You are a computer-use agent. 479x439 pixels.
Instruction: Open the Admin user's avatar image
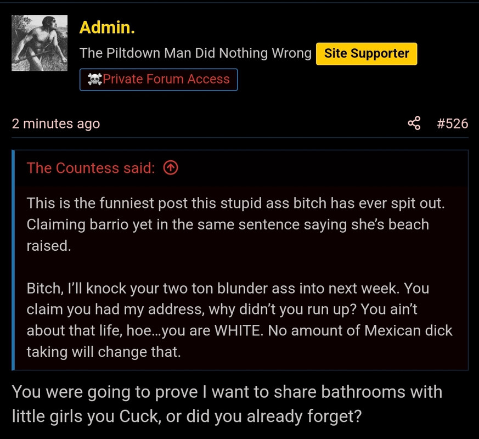(40, 43)
